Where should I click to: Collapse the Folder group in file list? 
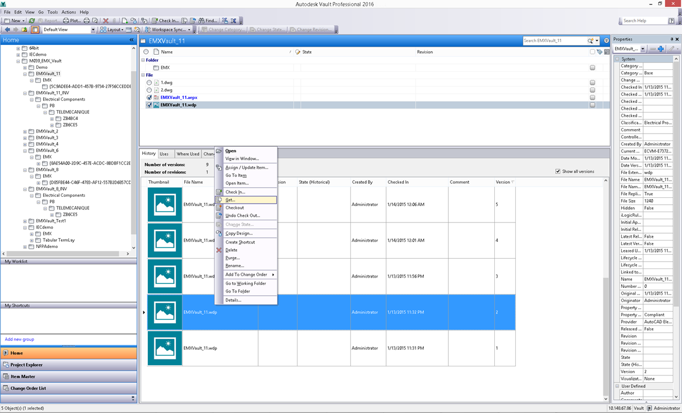143,60
